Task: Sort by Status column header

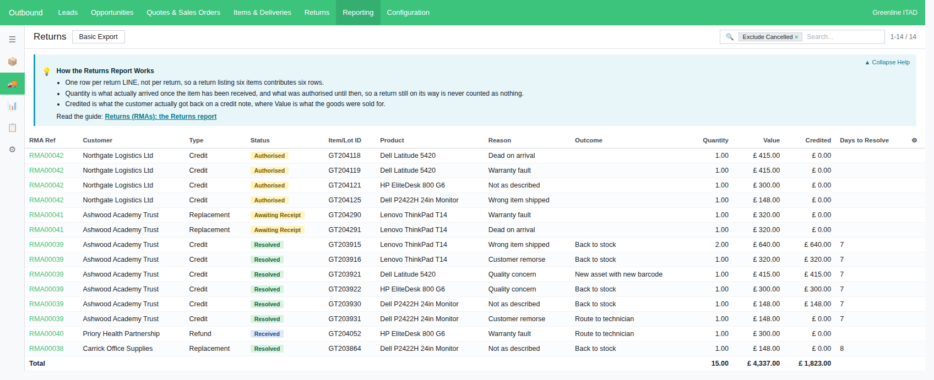Action: pos(260,140)
